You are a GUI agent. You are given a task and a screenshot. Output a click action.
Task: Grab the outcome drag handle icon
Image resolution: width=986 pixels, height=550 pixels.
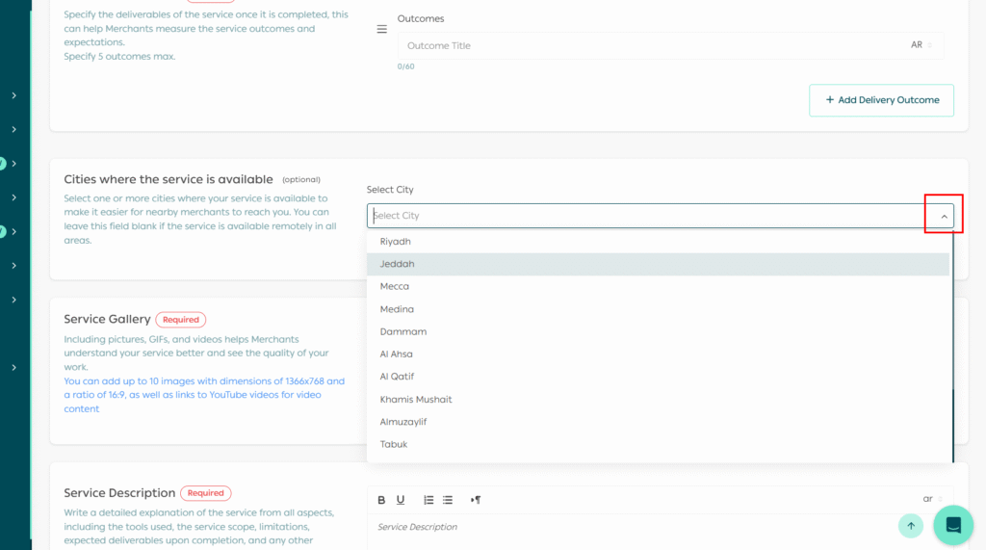coord(381,30)
